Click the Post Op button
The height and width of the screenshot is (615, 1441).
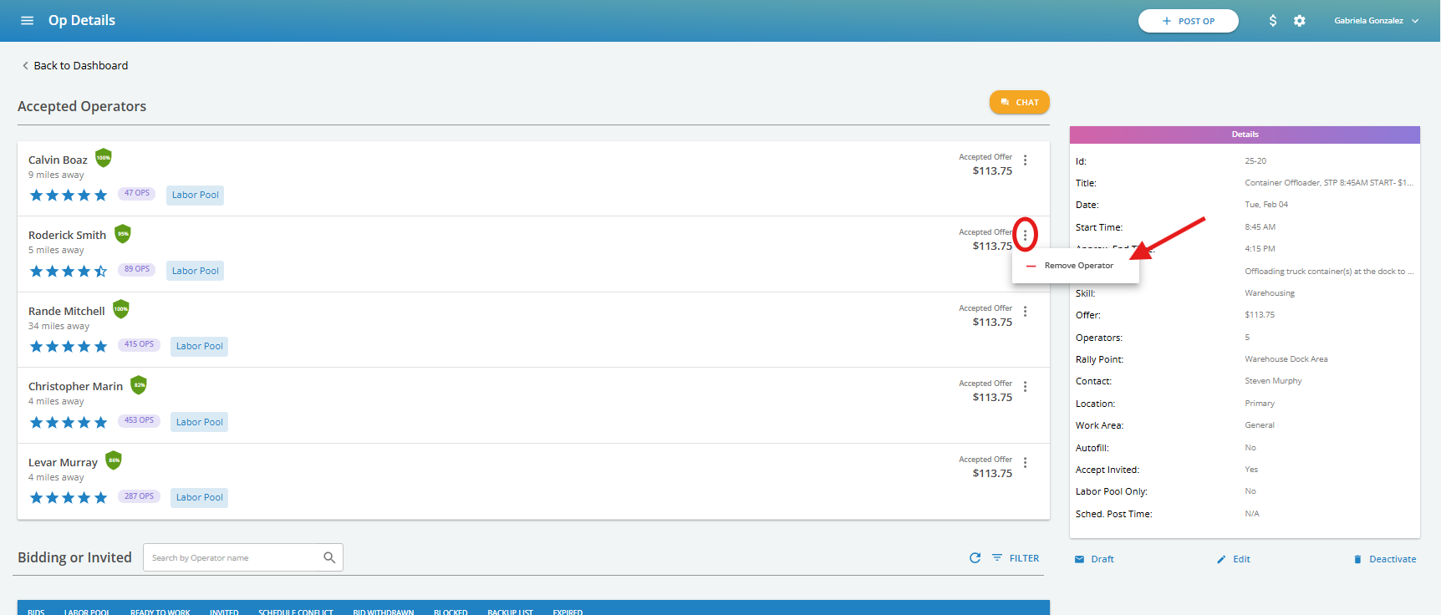click(x=1188, y=21)
